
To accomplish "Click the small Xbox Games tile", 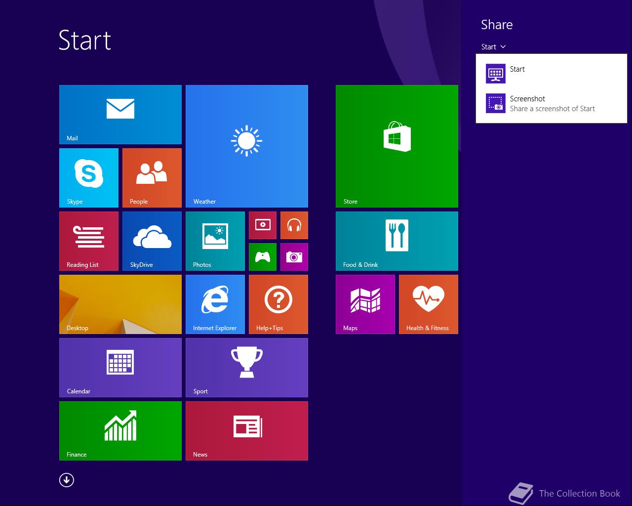I will point(263,257).
